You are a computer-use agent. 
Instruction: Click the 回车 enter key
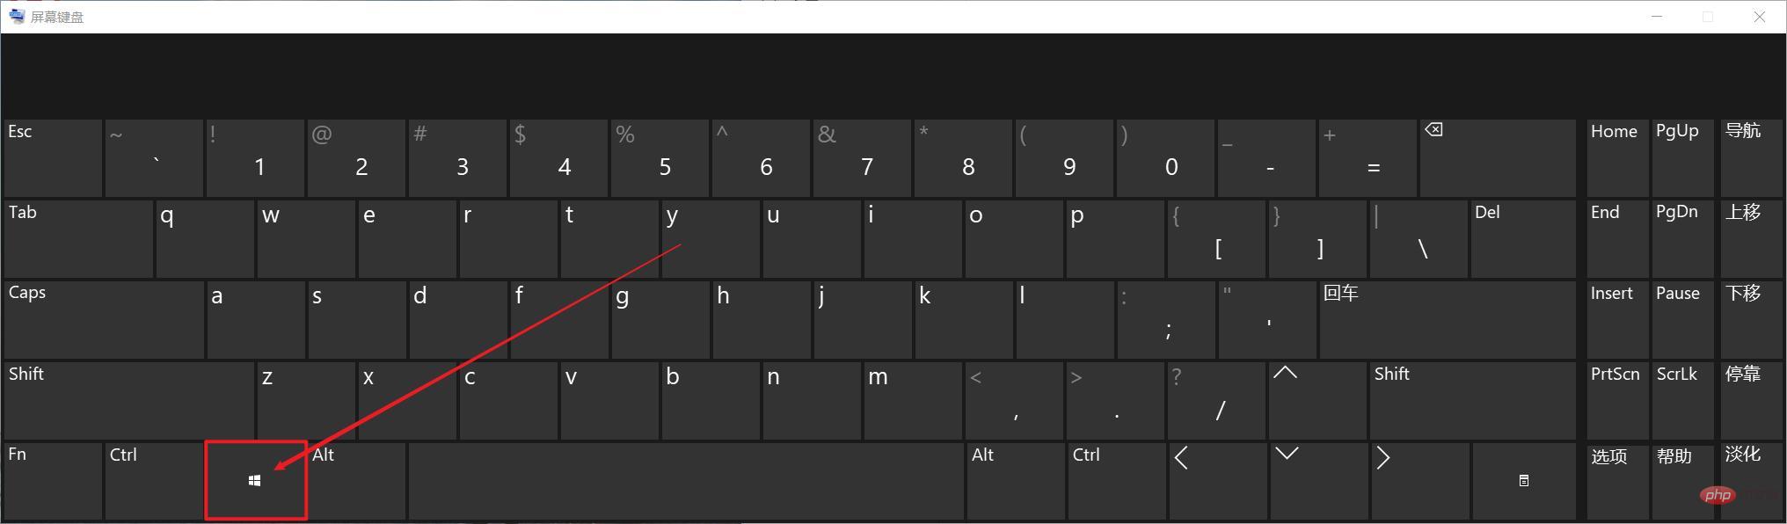1448,319
